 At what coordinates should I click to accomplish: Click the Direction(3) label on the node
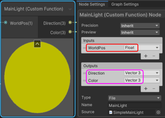54,23
